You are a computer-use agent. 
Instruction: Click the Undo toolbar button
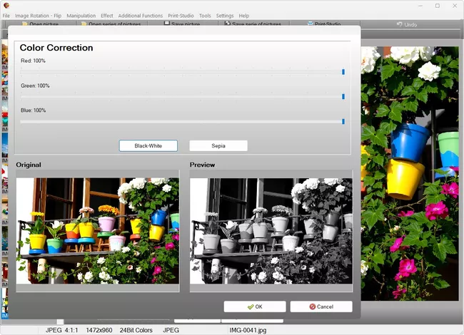click(407, 24)
